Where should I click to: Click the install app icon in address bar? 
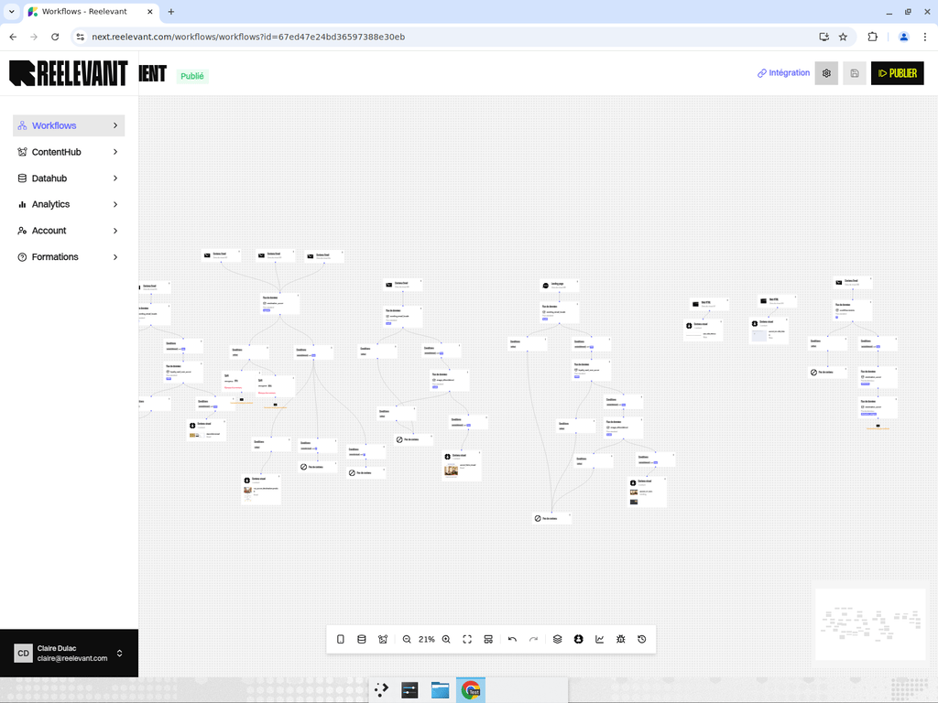[823, 37]
